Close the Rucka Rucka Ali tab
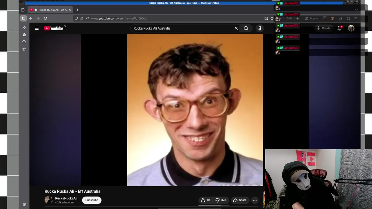This screenshot has height=209, width=372. coord(70,10)
